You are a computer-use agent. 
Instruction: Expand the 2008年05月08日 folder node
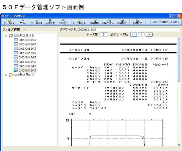coord(6,75)
